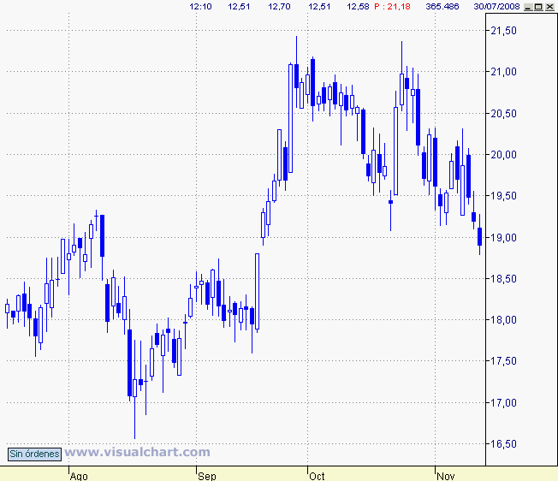Screen dimensions: 558x481
Task: Click the 365.486 volume value
Action: click(x=442, y=6)
